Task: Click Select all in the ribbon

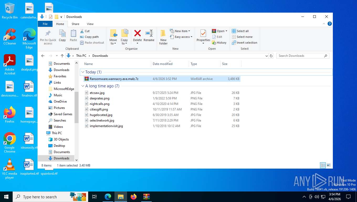Action: click(x=240, y=31)
